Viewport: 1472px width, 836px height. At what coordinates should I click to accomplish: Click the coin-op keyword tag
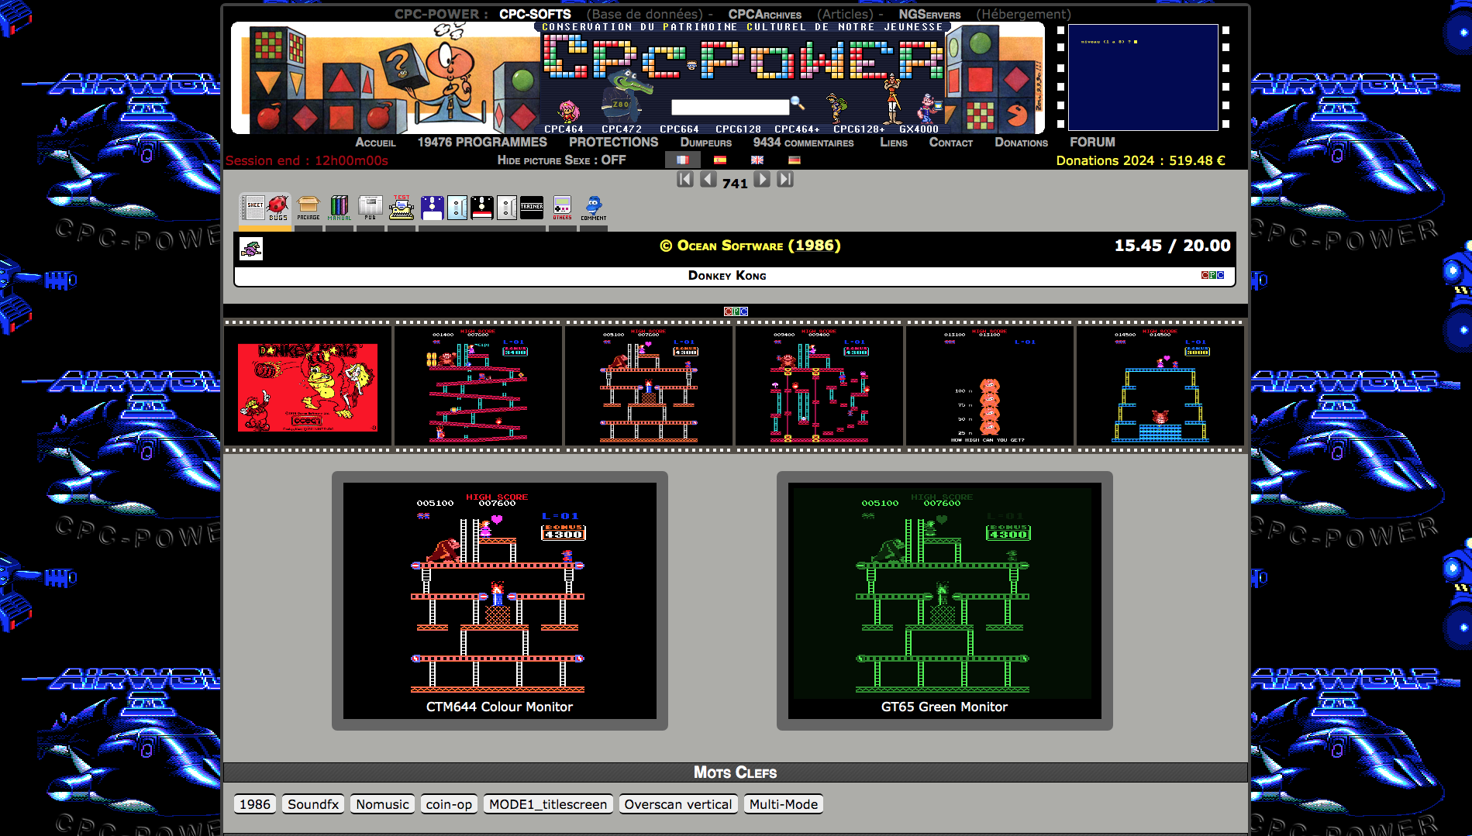tap(449, 804)
